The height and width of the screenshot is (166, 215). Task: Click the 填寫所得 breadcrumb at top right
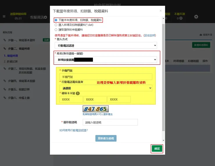(206, 35)
